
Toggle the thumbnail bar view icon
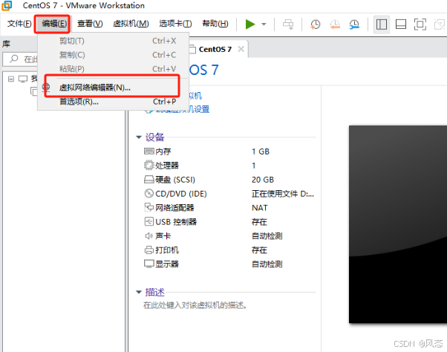coord(401,25)
